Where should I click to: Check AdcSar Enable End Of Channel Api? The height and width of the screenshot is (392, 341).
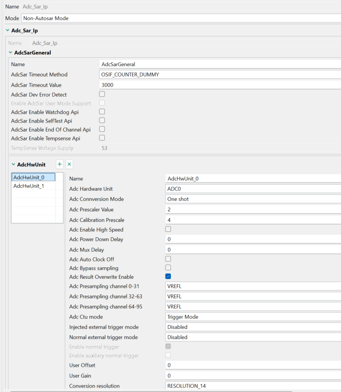(x=102, y=129)
